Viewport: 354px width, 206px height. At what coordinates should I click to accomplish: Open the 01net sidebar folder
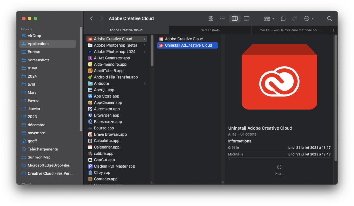point(47,68)
